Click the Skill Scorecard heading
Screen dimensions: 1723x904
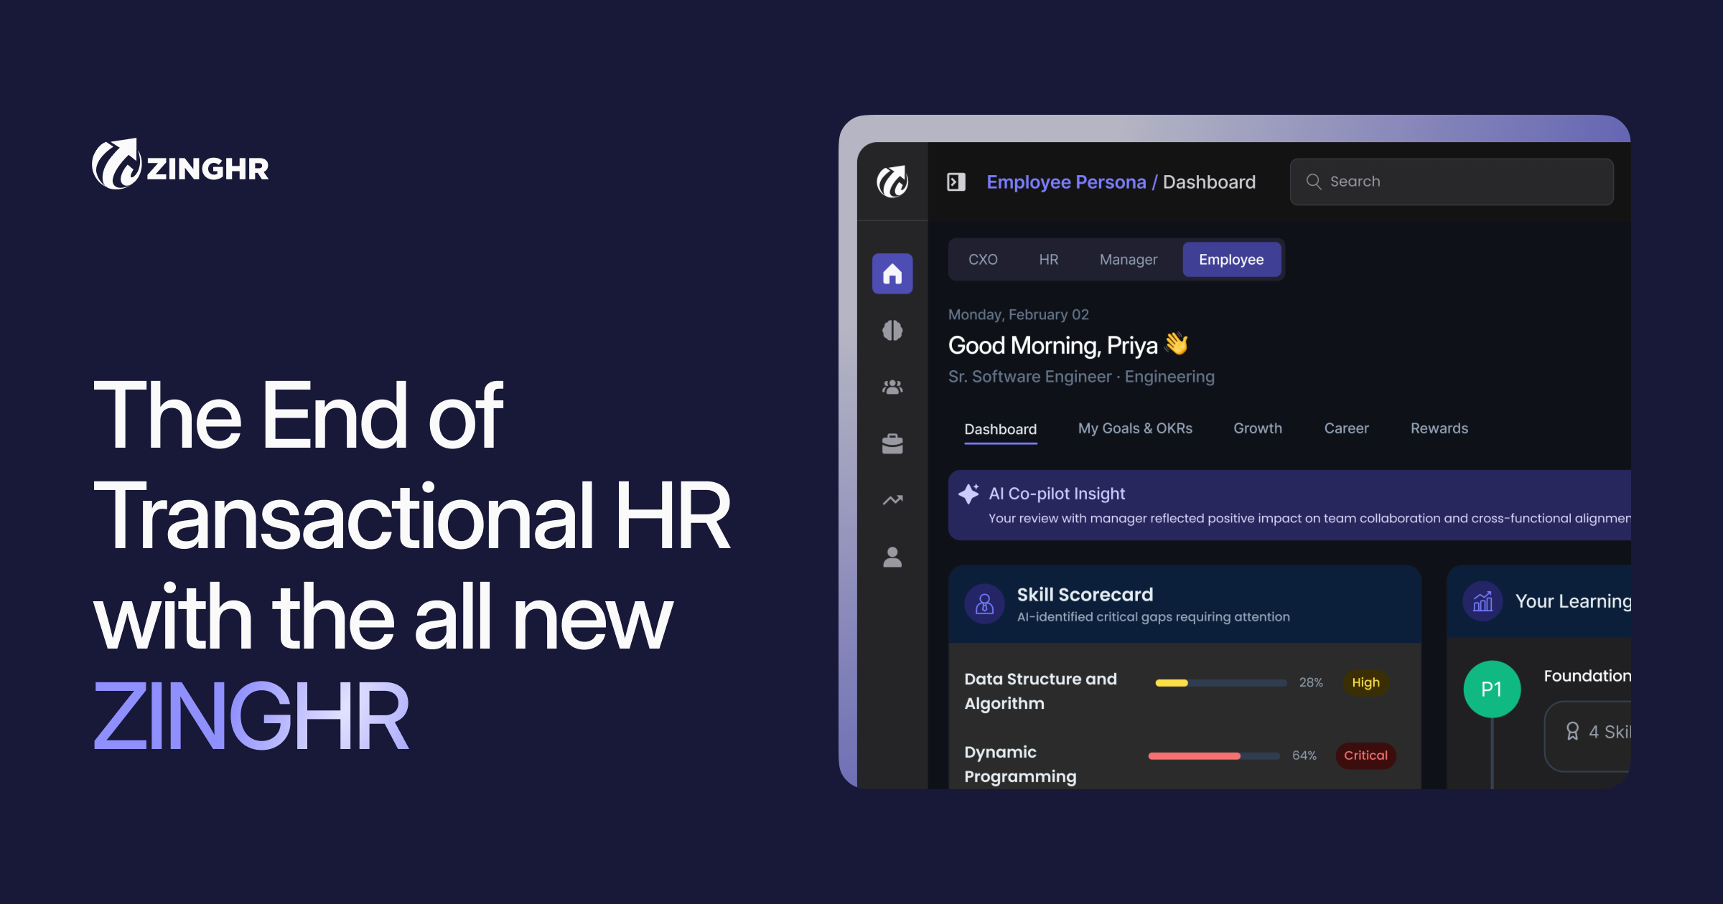[1085, 595]
